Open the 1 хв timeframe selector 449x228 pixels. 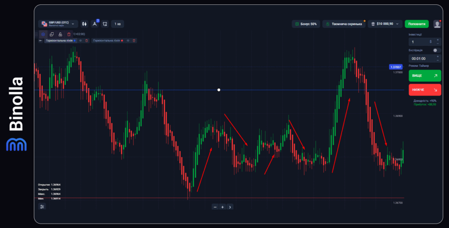pyautogui.click(x=118, y=24)
